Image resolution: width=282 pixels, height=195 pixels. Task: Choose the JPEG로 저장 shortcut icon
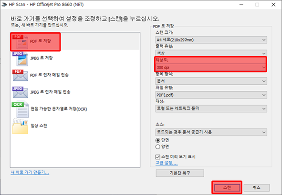[20, 59]
